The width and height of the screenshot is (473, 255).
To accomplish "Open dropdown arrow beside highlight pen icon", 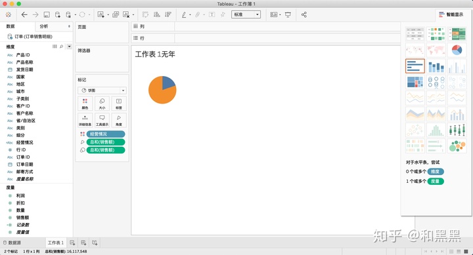I will (x=190, y=15).
